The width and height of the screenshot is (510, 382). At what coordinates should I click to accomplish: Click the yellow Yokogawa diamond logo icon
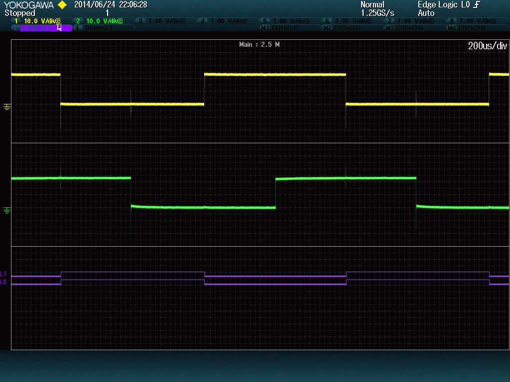62,5
